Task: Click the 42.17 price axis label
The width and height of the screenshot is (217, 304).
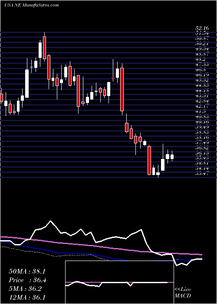Action: pyautogui.click(x=202, y=106)
